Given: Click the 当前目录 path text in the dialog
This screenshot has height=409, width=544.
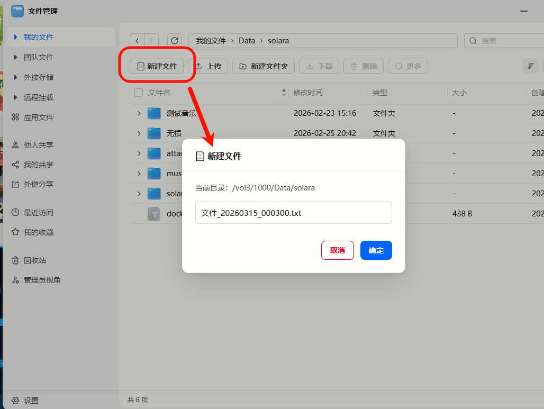Looking at the screenshot, I should tap(255, 188).
